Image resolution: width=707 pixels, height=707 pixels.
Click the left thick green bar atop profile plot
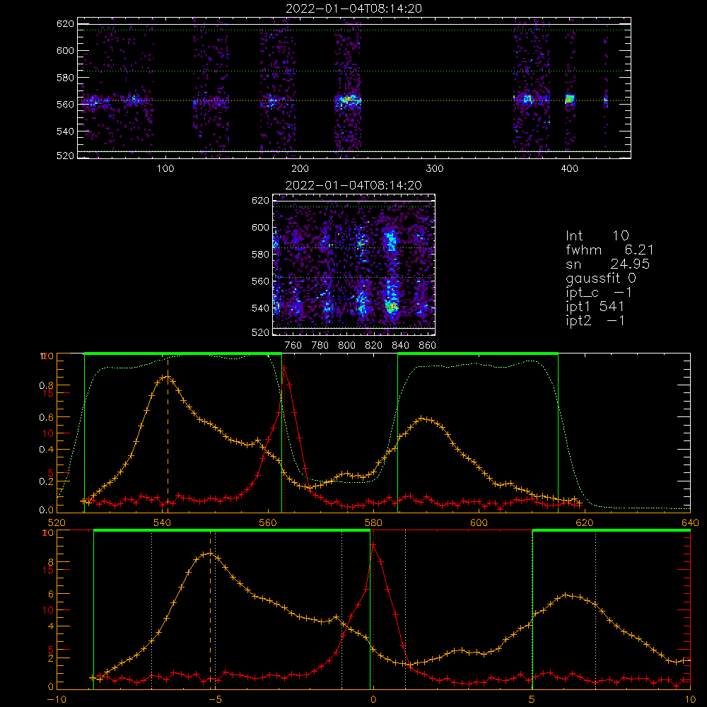pyautogui.click(x=183, y=354)
